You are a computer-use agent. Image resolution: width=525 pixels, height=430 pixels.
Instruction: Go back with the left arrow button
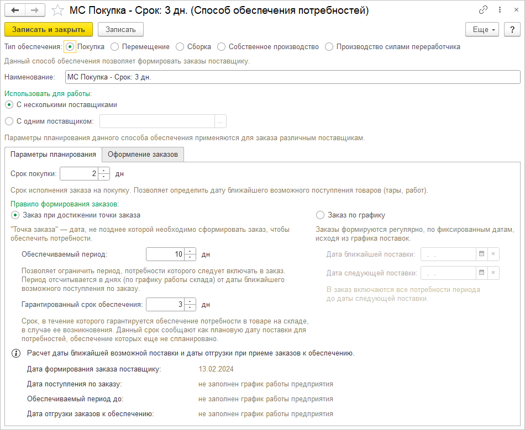coord(15,10)
